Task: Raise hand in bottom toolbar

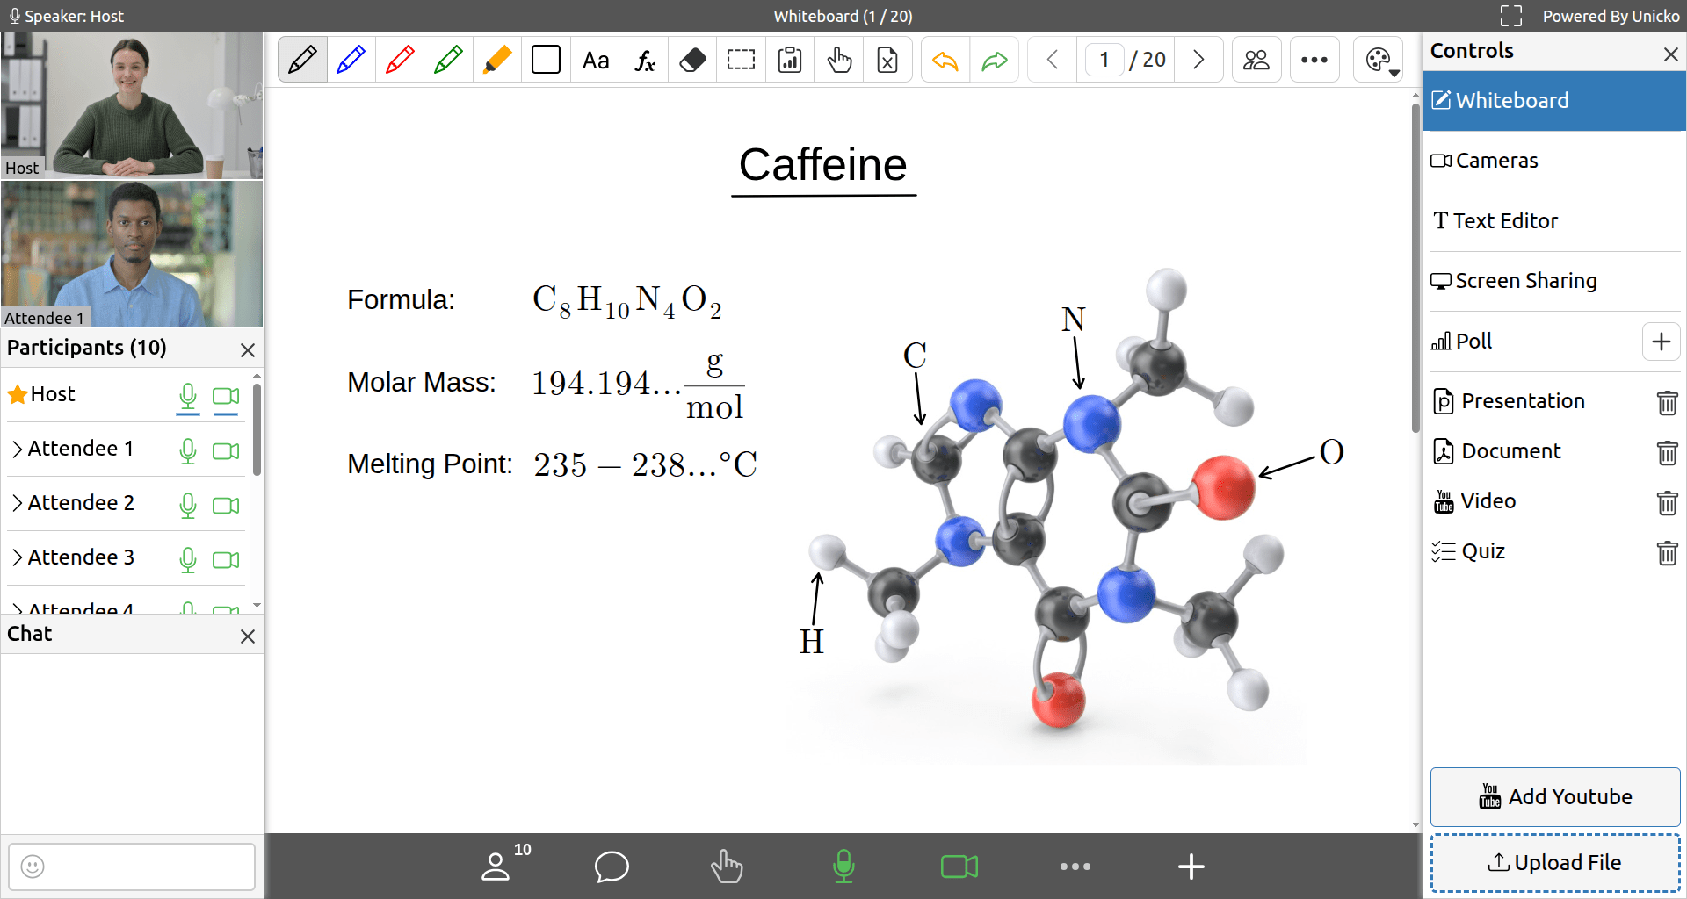Action: click(x=727, y=867)
